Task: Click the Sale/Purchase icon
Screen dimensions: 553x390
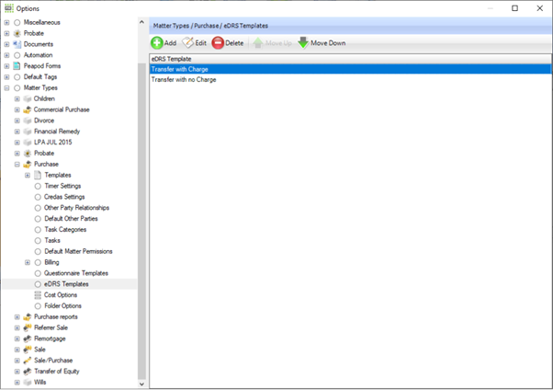Action: click(28, 361)
